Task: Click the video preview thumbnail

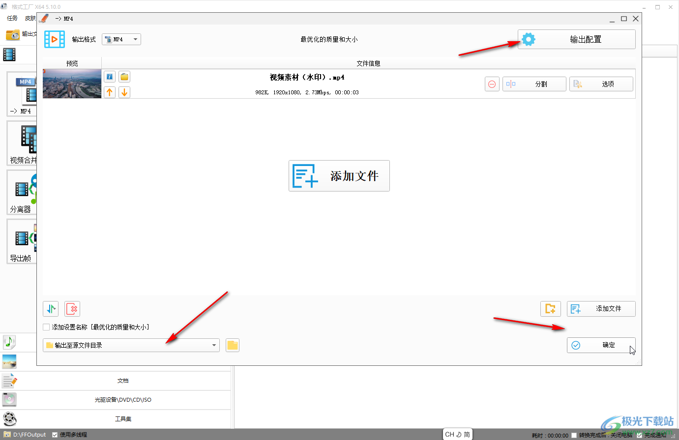Action: tap(72, 84)
